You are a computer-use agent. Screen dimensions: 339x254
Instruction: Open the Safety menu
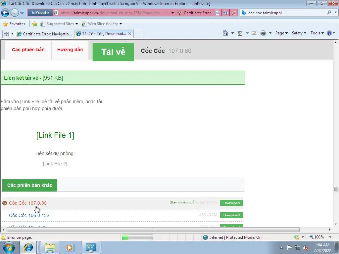pyautogui.click(x=299, y=33)
